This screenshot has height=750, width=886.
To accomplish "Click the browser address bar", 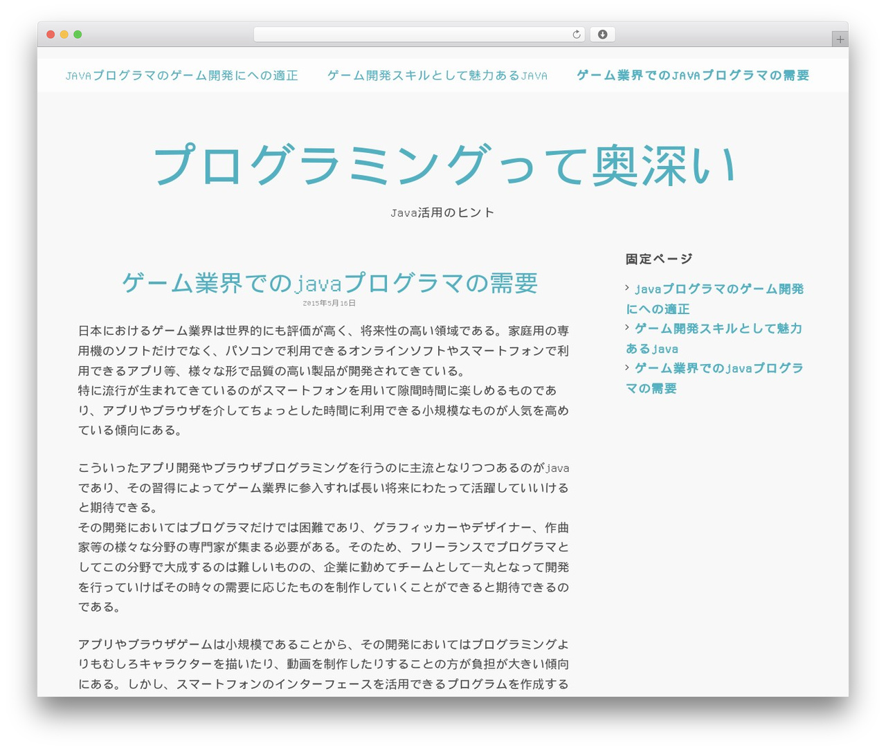I will [x=419, y=35].
